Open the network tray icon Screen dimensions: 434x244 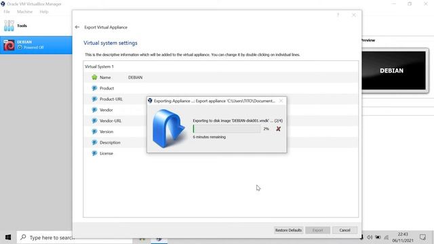click(x=387, y=237)
